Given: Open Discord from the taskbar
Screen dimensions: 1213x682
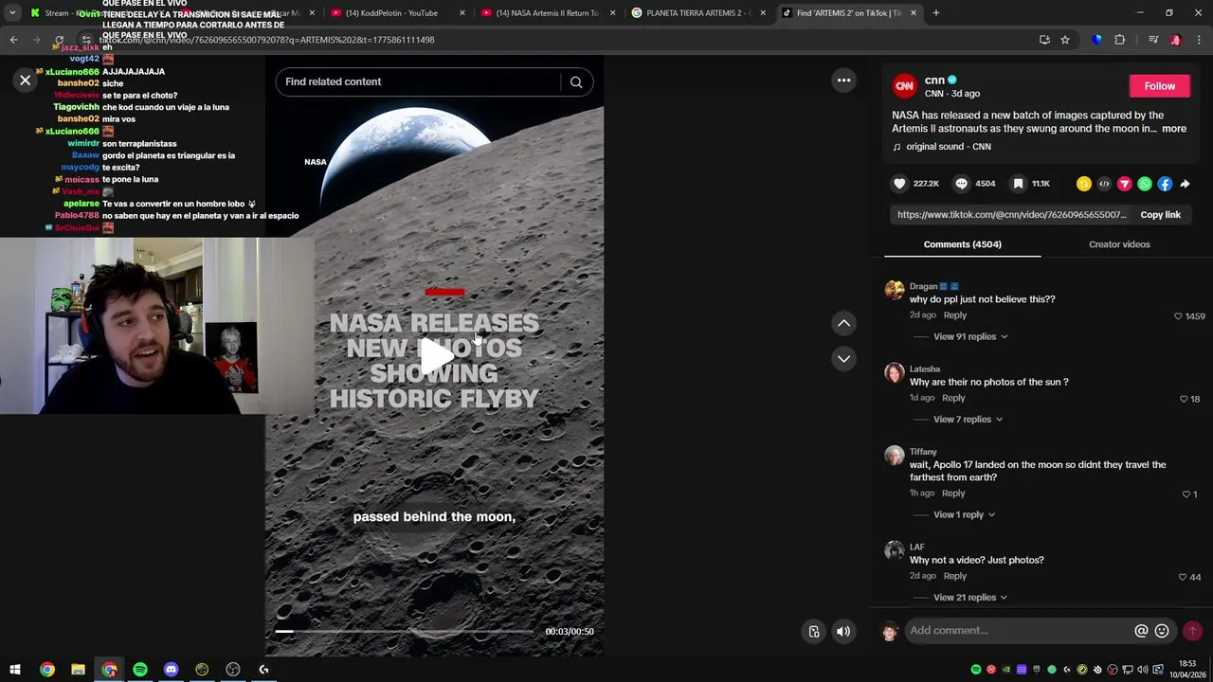Looking at the screenshot, I should click(x=171, y=670).
